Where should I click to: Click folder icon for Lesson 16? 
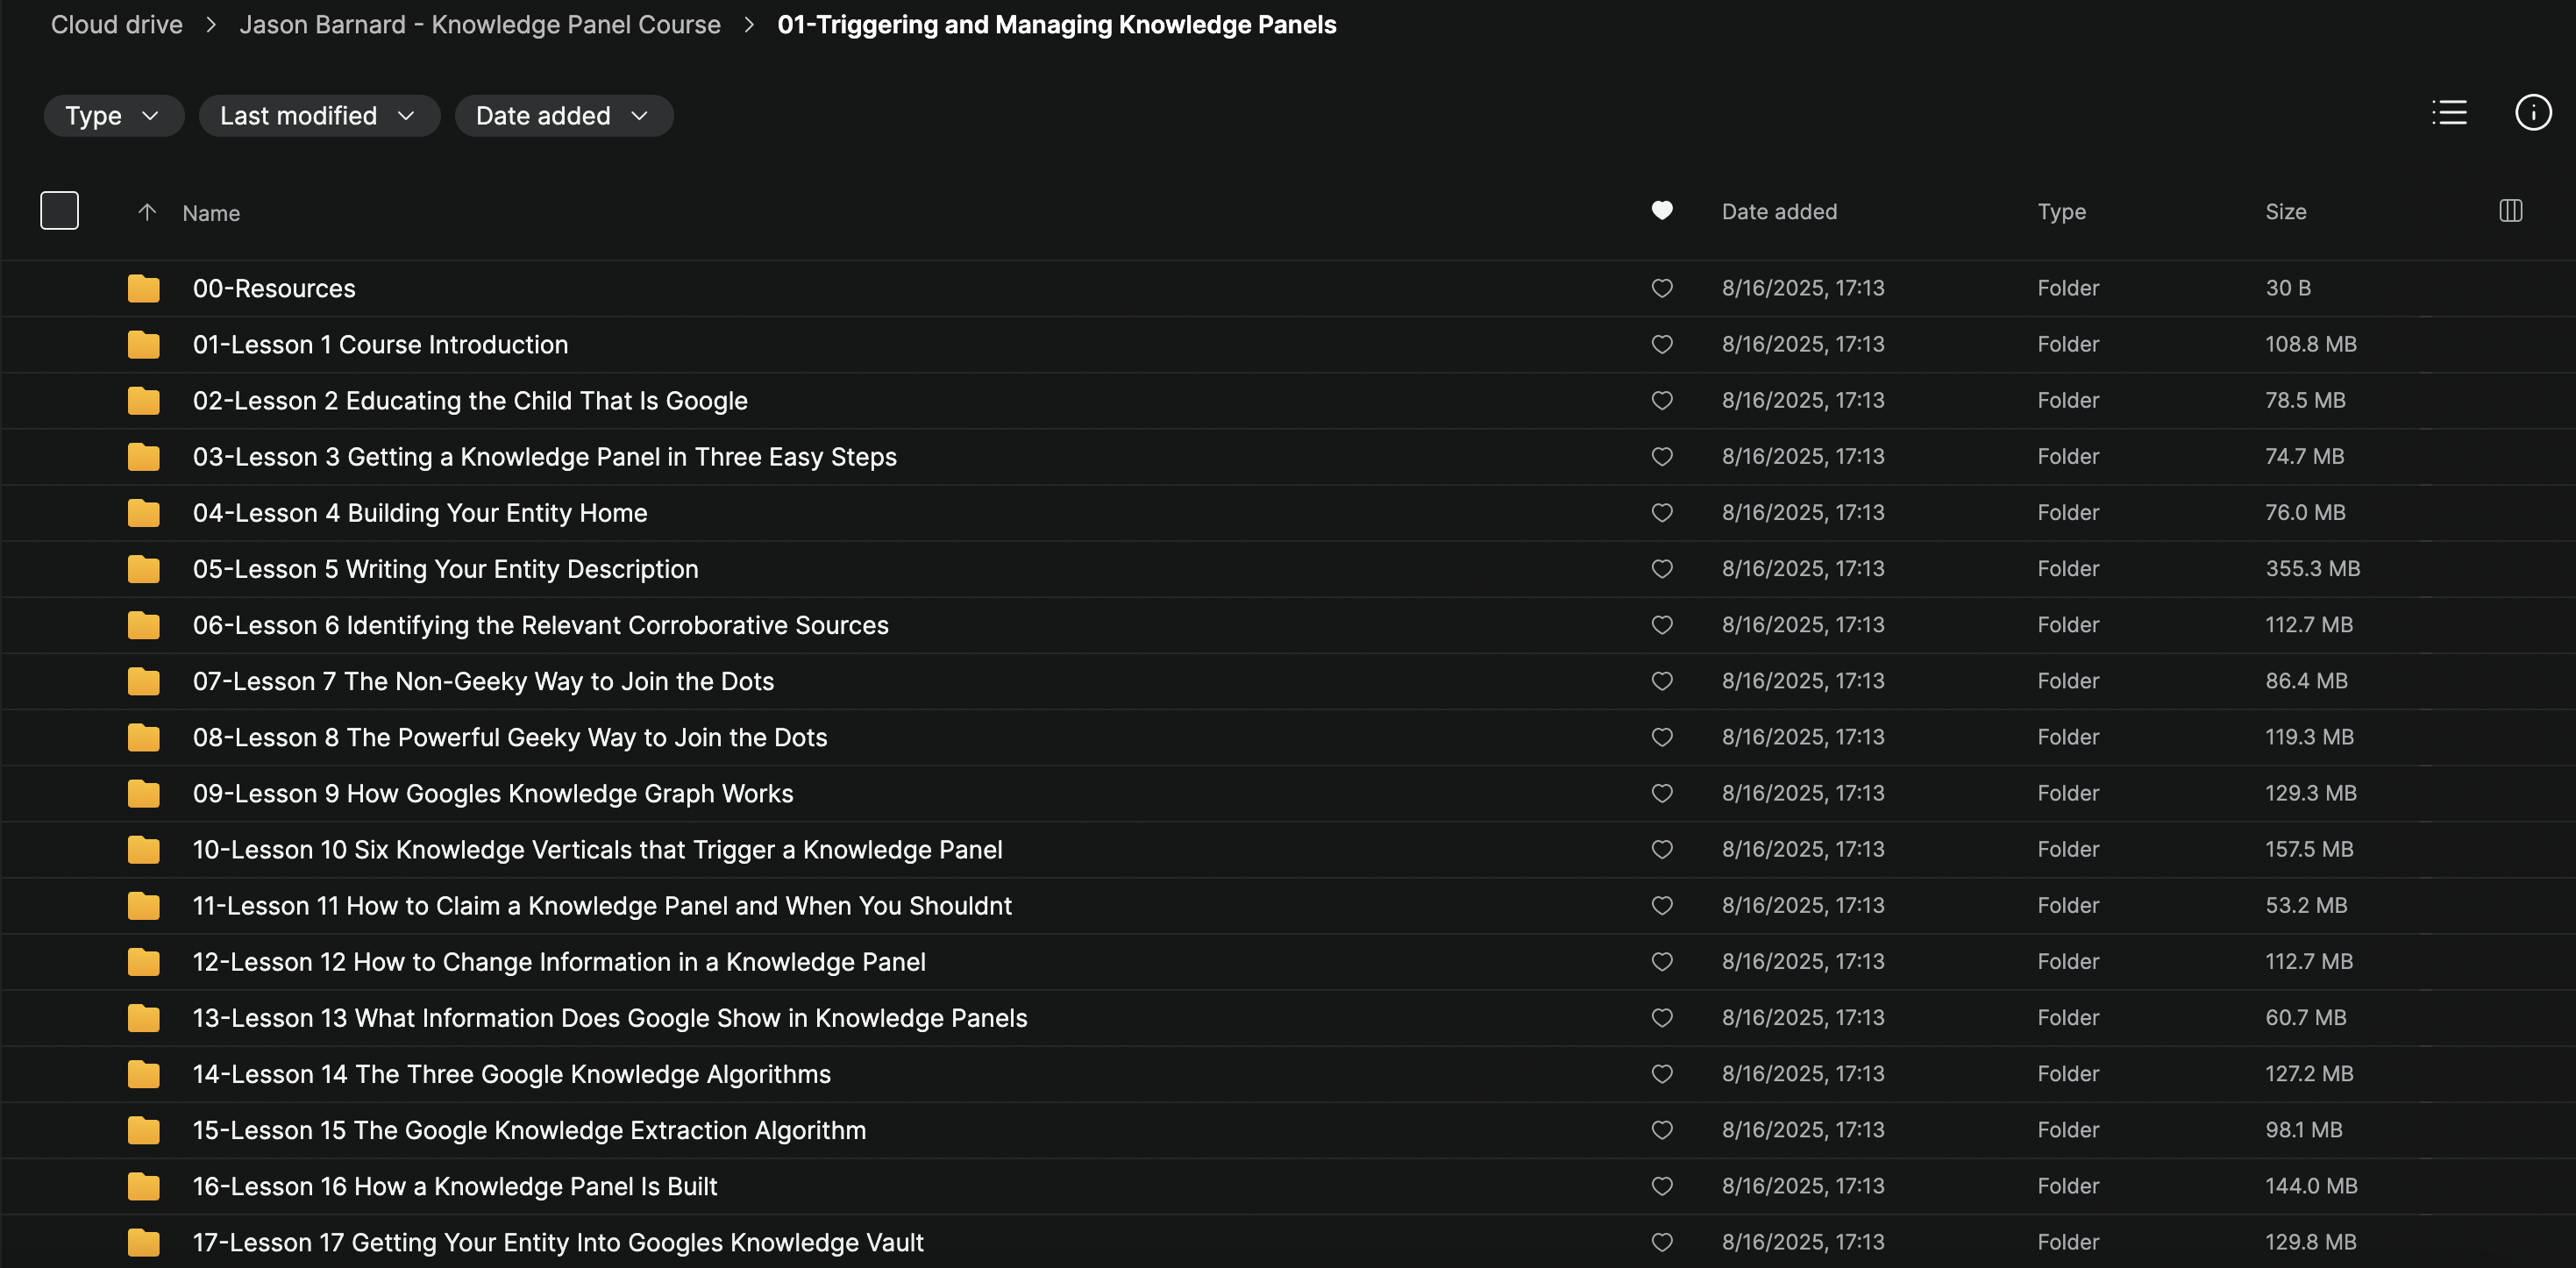(x=144, y=1187)
